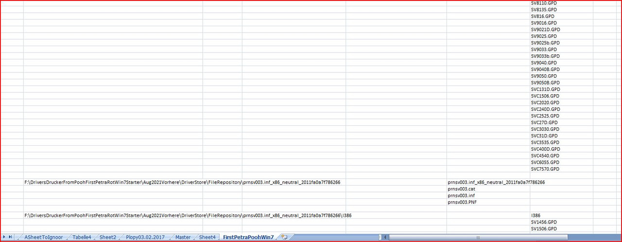Select the SVC3535.GPD entry

click(561, 142)
